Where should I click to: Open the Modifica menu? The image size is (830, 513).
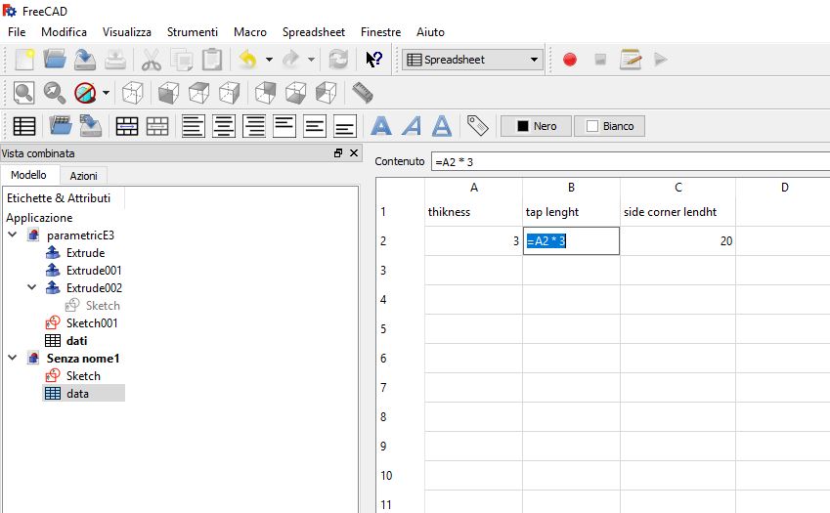[64, 31]
